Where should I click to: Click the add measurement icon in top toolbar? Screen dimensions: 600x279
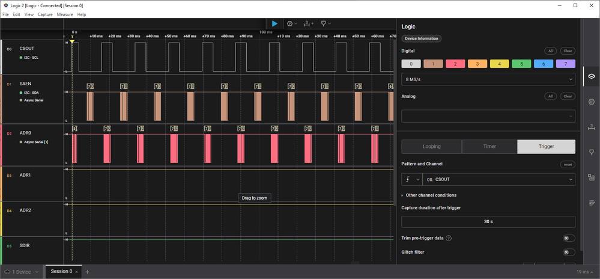[309, 23]
